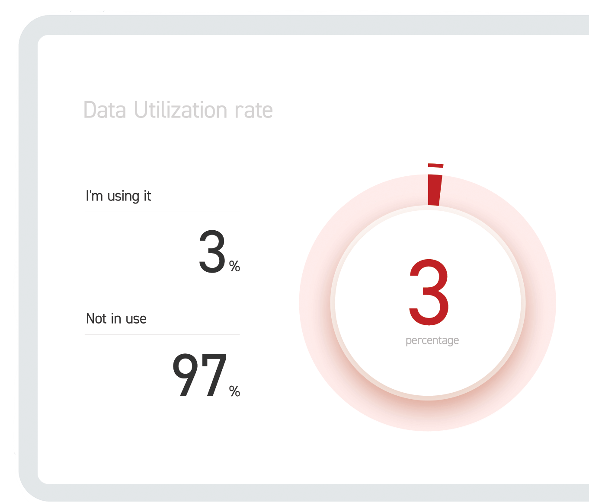Click divider line under "Not in use"

click(162, 334)
